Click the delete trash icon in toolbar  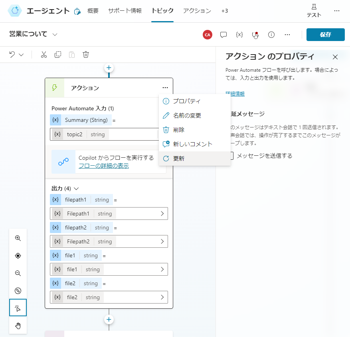pyautogui.click(x=86, y=55)
